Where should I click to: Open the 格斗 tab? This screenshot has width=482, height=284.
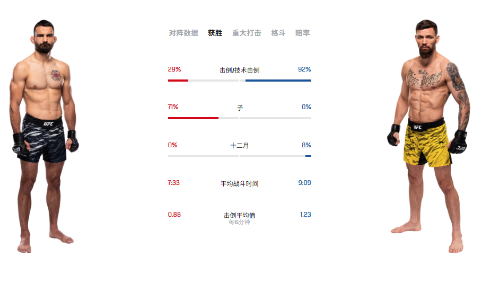coord(278,33)
